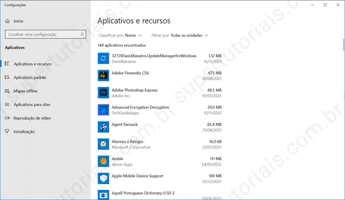Click the Inicialização sidebar icon
Screen dimensions: 345x200
[x=7, y=132]
